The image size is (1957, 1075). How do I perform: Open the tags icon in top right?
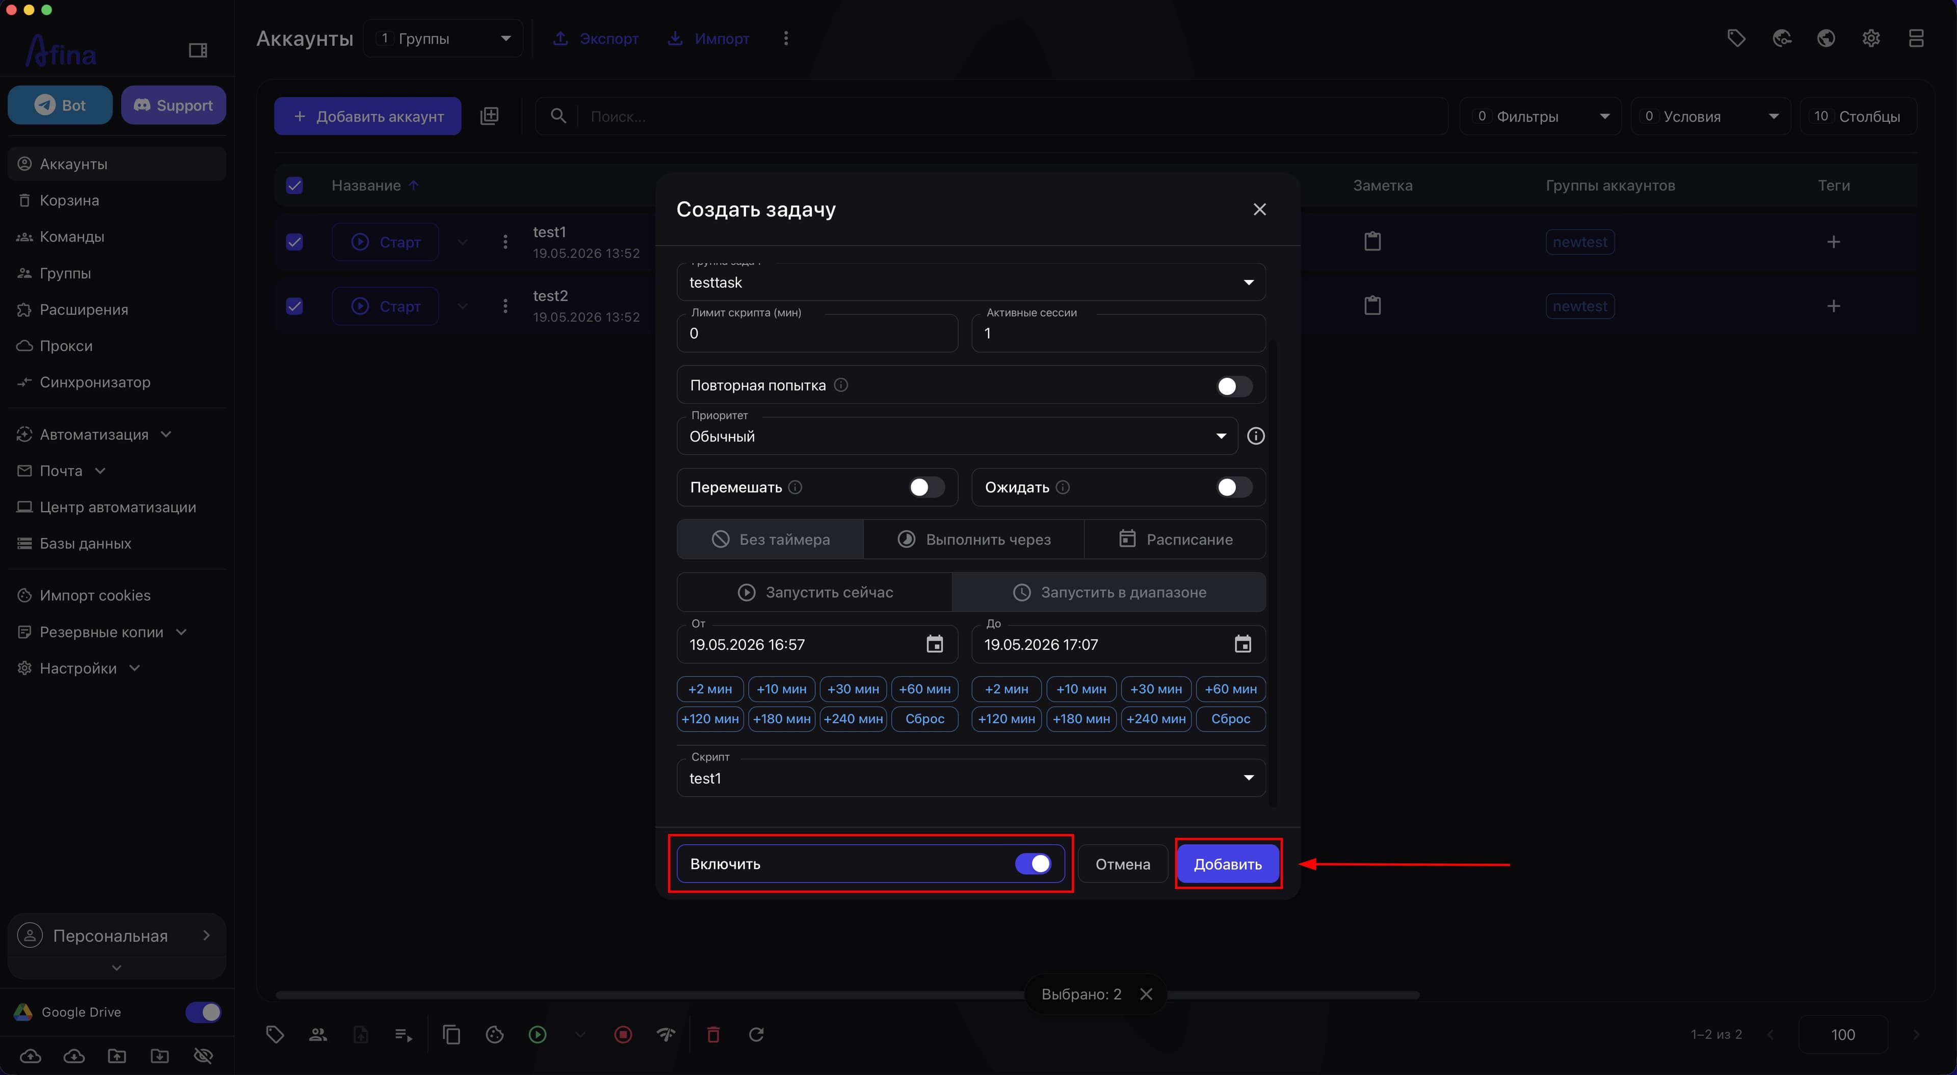pos(1736,38)
